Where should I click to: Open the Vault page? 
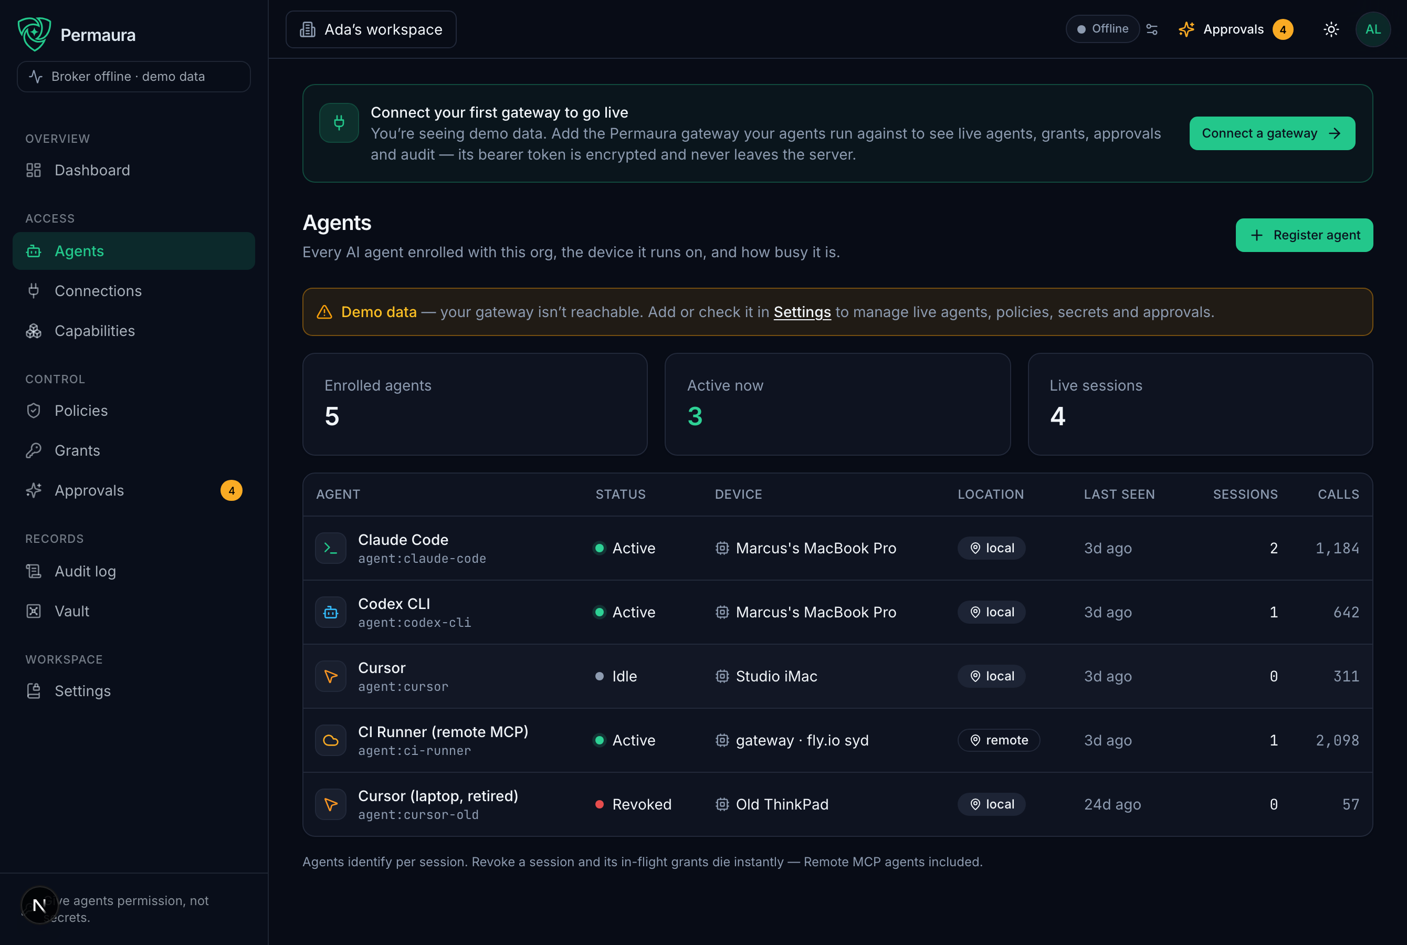point(134,611)
